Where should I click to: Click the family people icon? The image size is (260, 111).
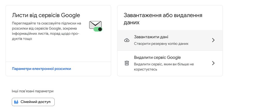(16, 102)
